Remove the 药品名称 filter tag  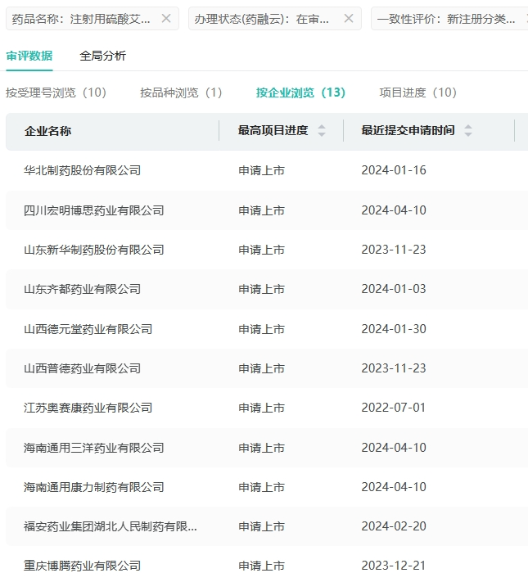point(166,18)
